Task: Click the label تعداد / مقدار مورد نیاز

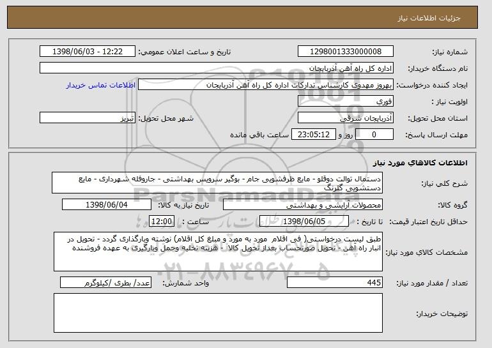Action: (x=432, y=283)
